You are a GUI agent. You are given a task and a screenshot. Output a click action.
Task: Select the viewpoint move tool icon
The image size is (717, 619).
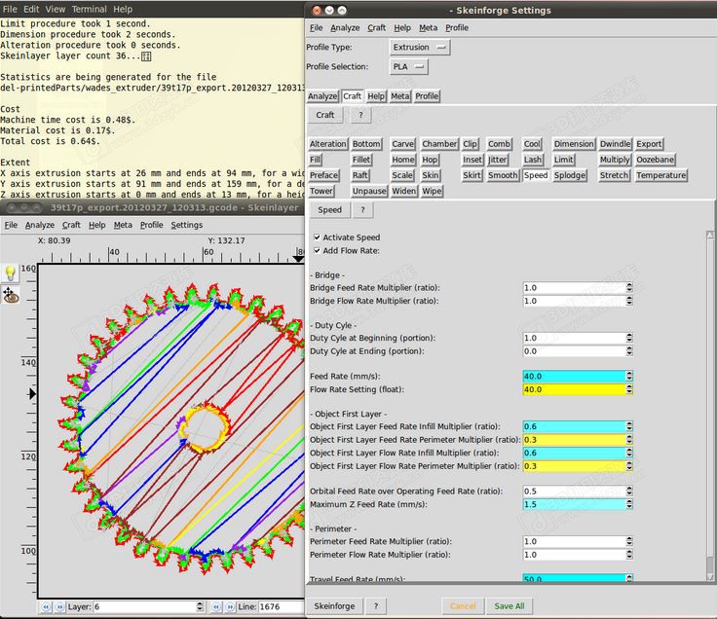tap(11, 296)
